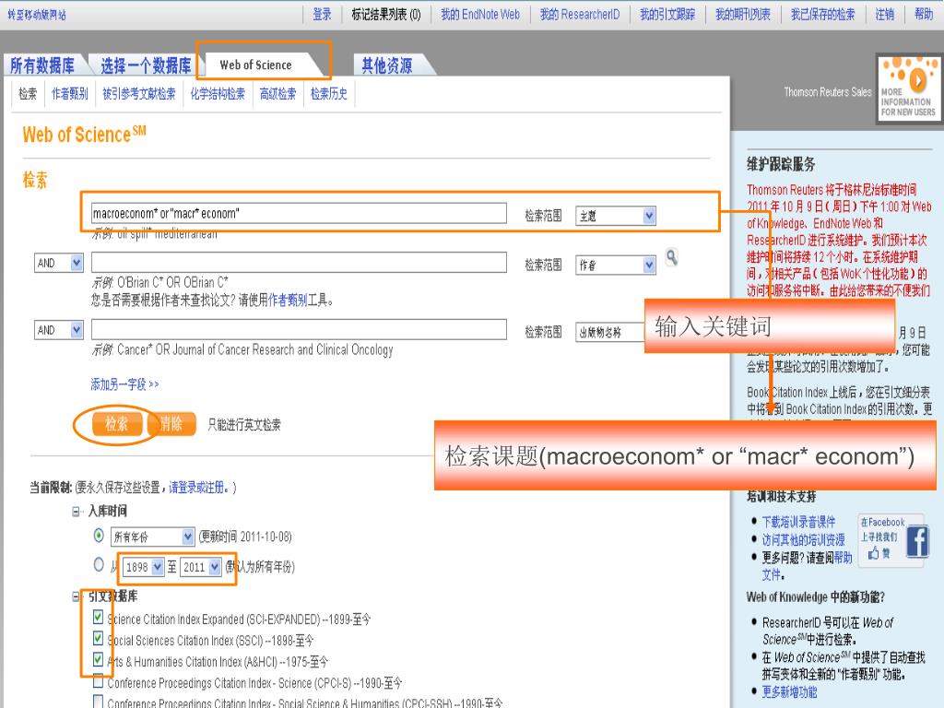Screen dimensions: 944x708
Task: Toggle Social Sciences Citation Index checkbox
Action: (98, 638)
